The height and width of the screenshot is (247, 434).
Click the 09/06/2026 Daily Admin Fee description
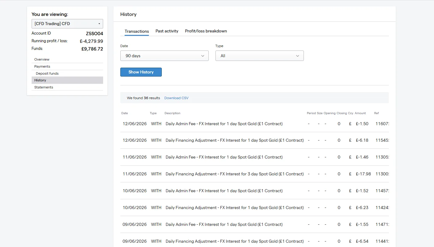[x=224, y=224]
